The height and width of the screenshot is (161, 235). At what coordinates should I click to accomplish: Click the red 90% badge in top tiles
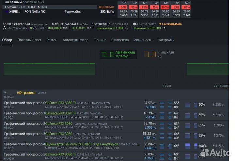(123, 7)
